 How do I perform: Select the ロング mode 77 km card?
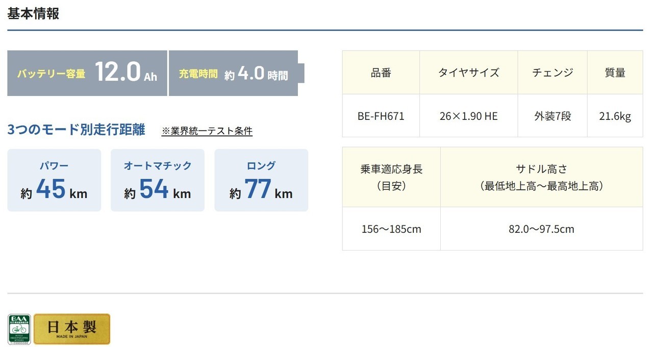click(x=261, y=180)
